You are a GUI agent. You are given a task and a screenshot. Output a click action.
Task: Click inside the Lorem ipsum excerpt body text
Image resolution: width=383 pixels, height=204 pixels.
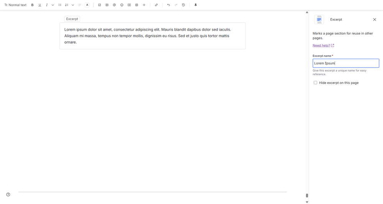[148, 36]
